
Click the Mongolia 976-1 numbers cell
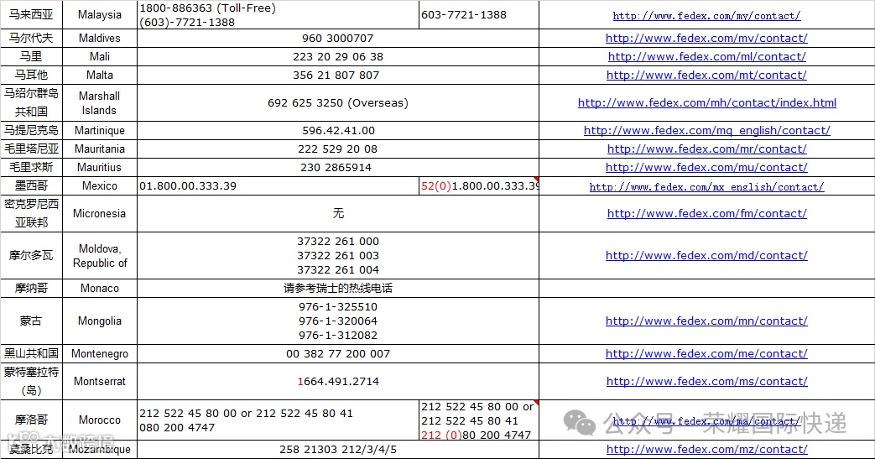click(337, 321)
